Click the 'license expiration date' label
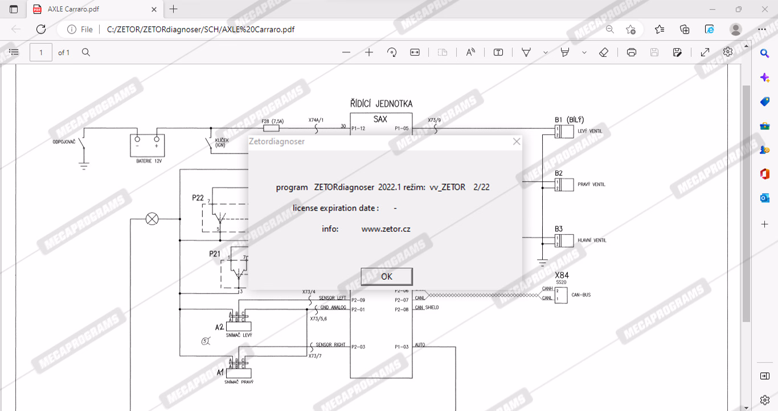Image resolution: width=778 pixels, height=411 pixels. 335,208
